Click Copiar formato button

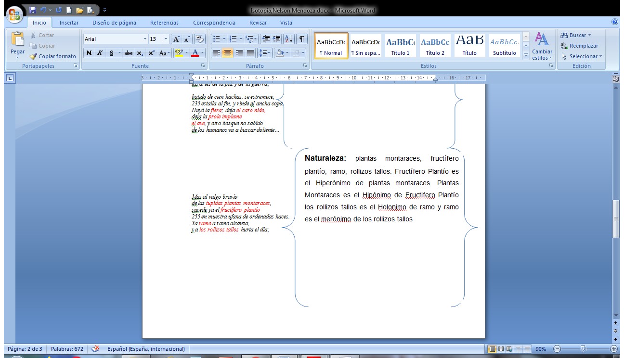pos(53,56)
